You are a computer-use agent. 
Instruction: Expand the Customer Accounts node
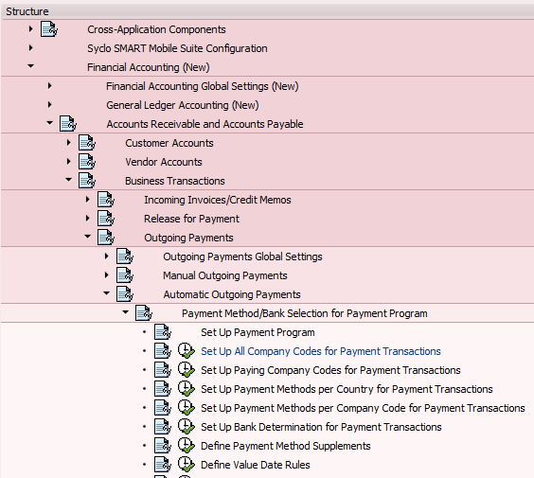(x=68, y=143)
